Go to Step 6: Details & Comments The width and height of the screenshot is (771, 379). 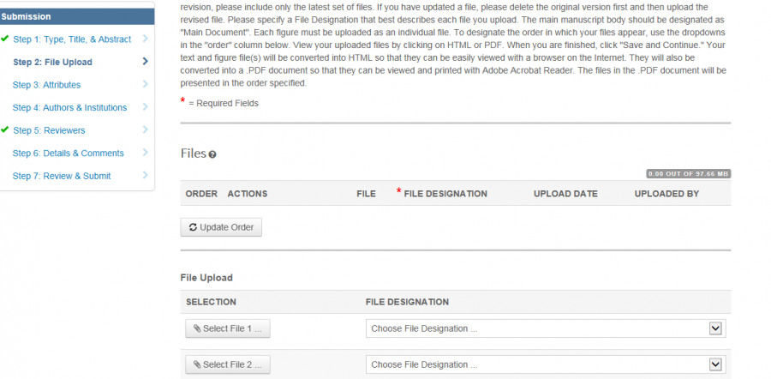68,153
